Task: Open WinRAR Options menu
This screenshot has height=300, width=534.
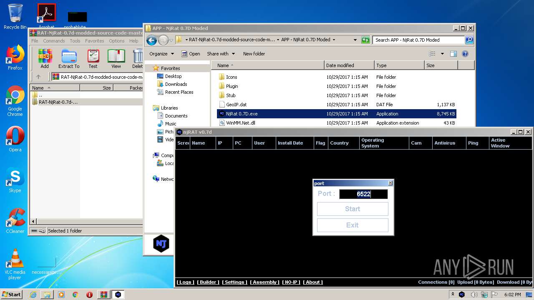Action: pyautogui.click(x=117, y=41)
